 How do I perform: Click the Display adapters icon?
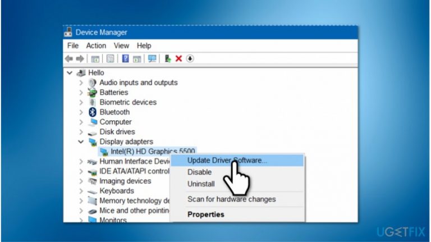coord(93,142)
